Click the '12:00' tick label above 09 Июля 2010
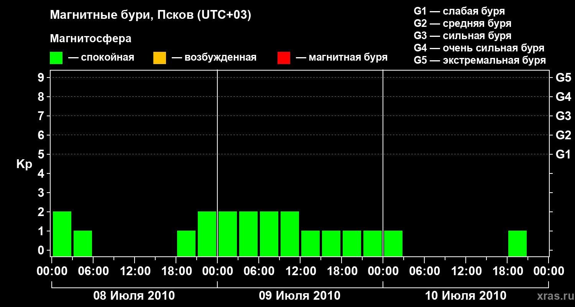 [x=300, y=271]
